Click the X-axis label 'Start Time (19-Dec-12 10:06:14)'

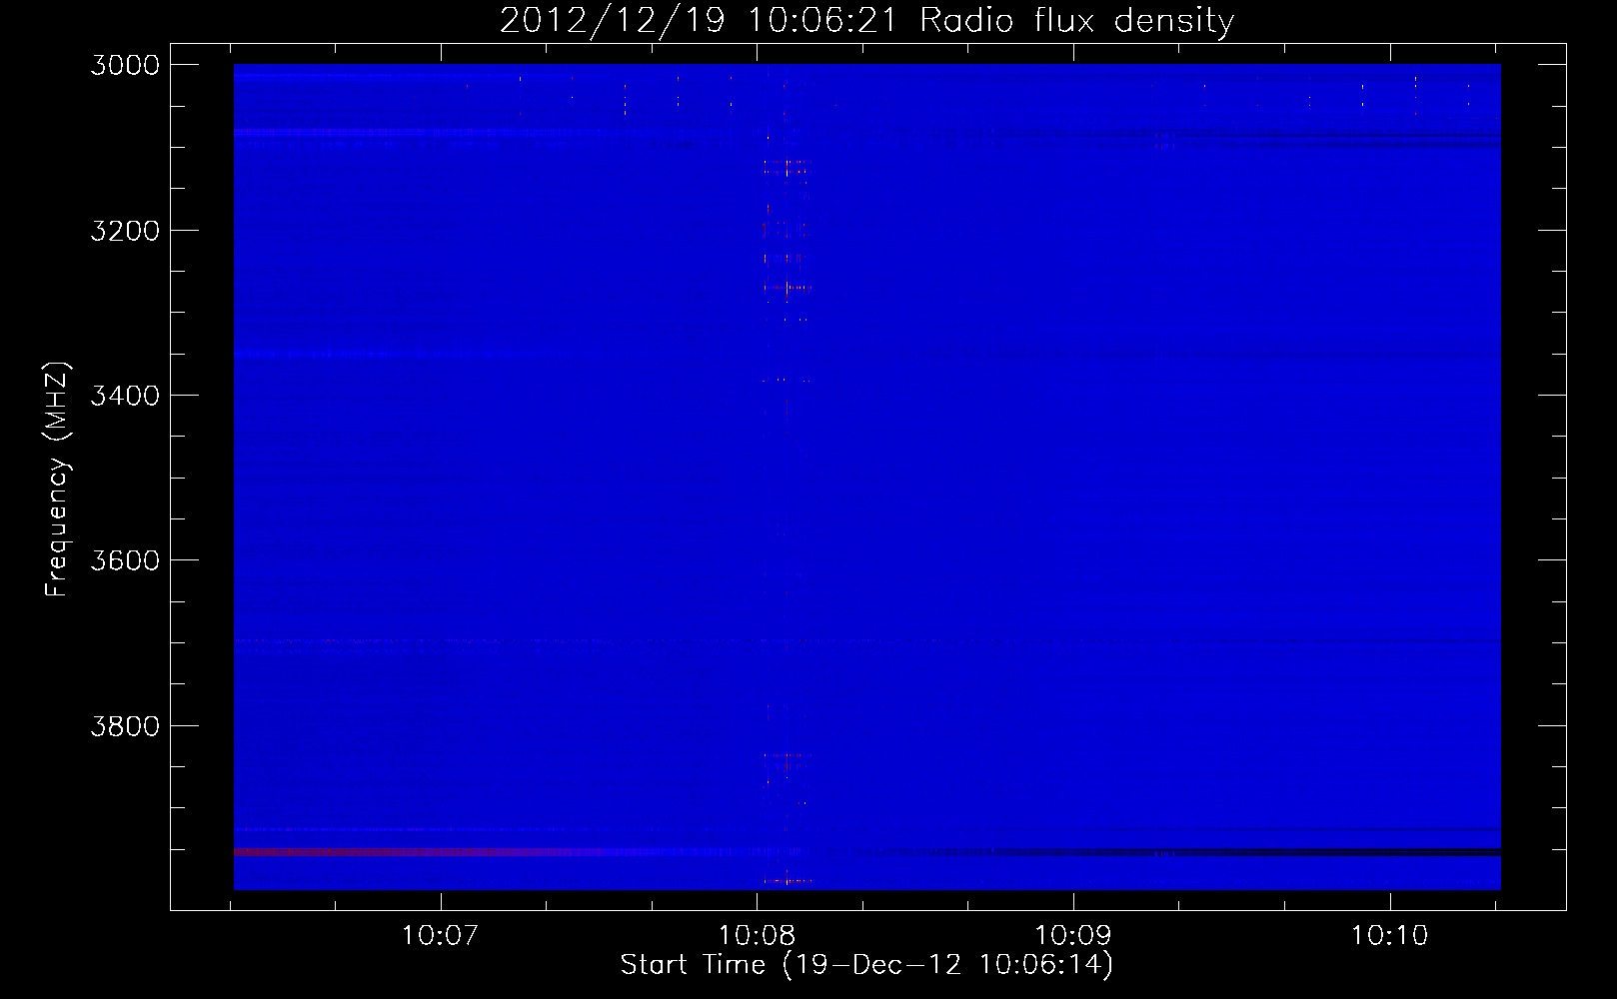(866, 965)
